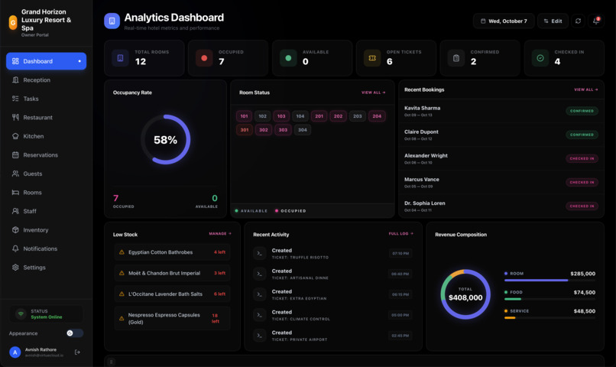The width and height of the screenshot is (616, 367).
Task: Open View All in Room Status
Action: click(x=373, y=93)
